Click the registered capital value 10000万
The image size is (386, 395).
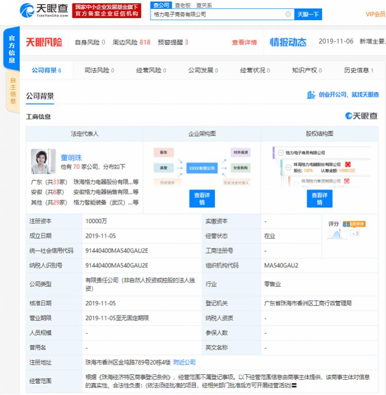(x=96, y=221)
